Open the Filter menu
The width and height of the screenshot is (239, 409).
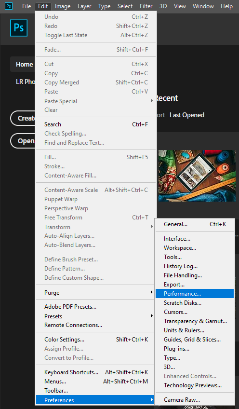tap(146, 6)
